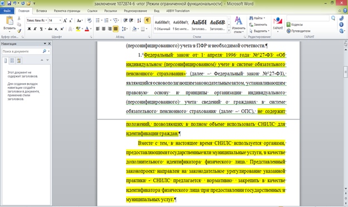Increase font size with the grow font icon
Image resolution: width=348 pixels, height=207 pixels.
pos(65,21)
